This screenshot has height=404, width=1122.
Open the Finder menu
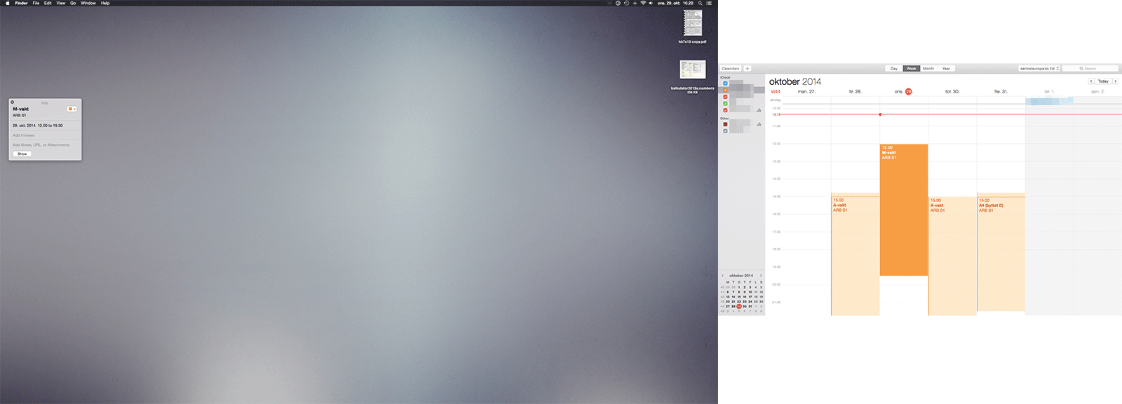pos(21,3)
